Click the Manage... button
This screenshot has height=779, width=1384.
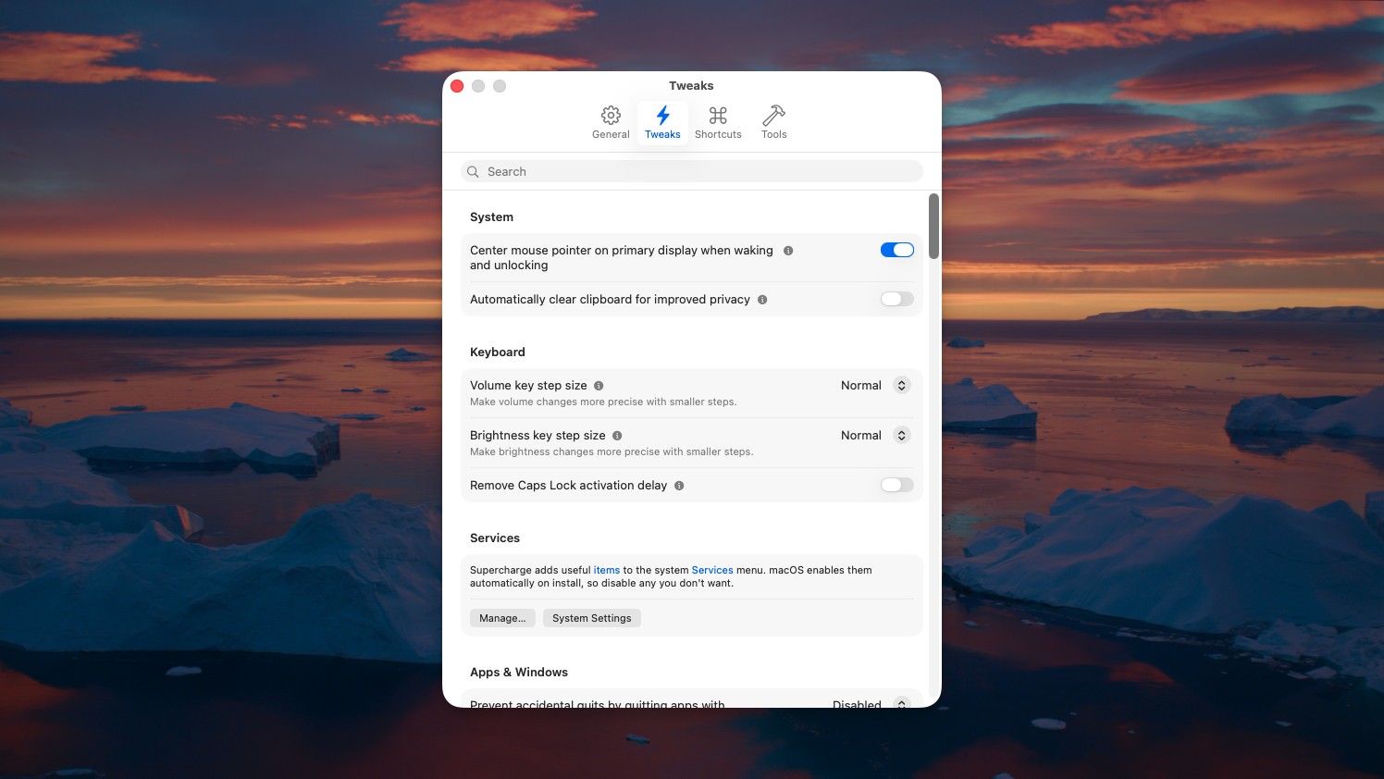click(502, 618)
